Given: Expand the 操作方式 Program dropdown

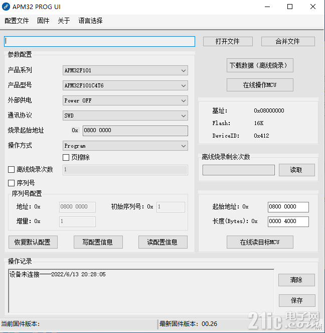Looking at the screenshot, I should (x=125, y=146).
